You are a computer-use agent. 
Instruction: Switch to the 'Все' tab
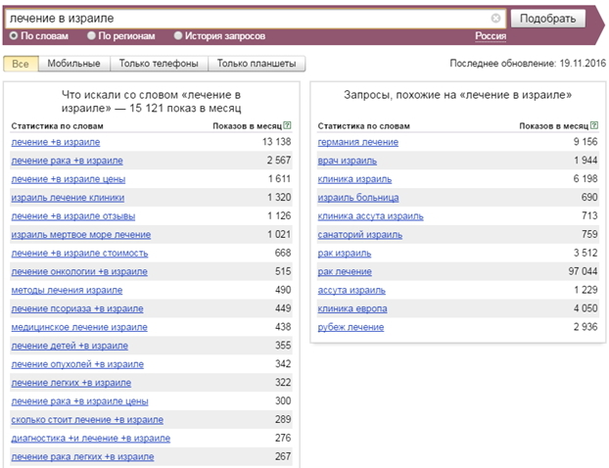pos(21,64)
